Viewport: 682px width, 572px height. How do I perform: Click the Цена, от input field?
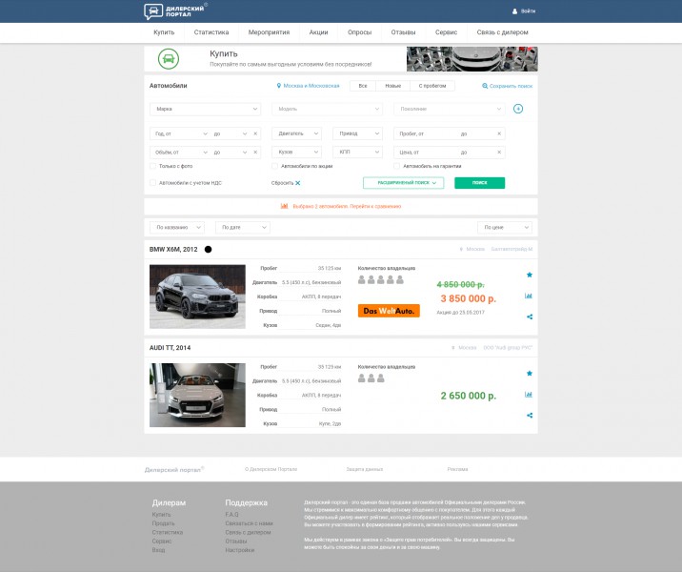click(x=425, y=153)
